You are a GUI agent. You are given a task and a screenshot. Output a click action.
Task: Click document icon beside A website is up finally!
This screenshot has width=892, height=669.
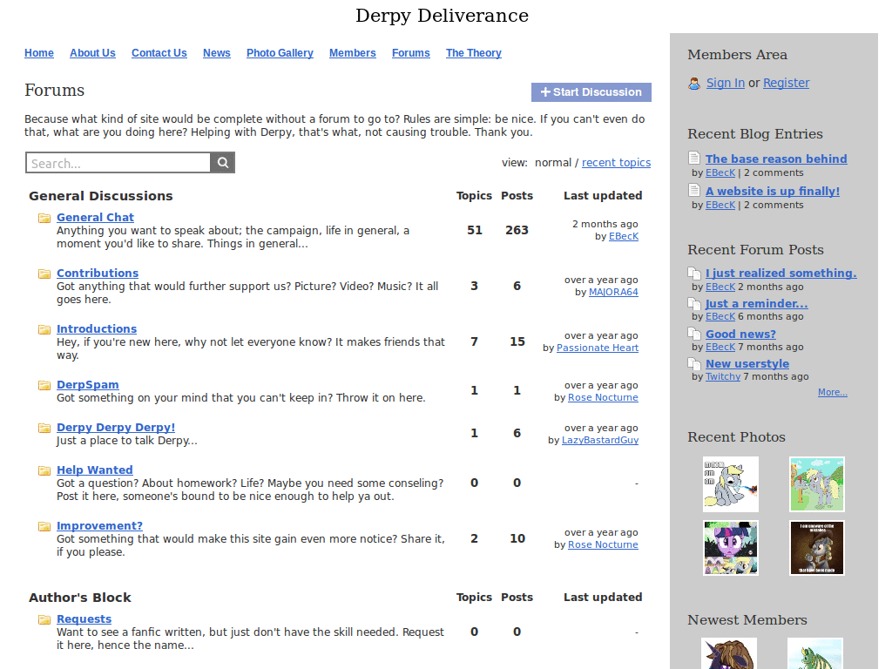click(694, 190)
